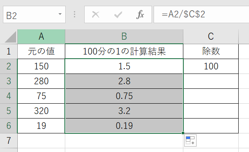Select column A header
Image resolution: width=249 pixels, height=152 pixels.
click(41, 36)
